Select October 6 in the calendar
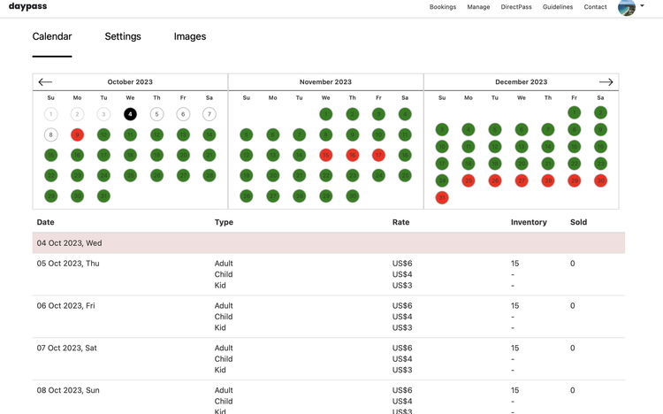The width and height of the screenshot is (663, 414). point(183,114)
